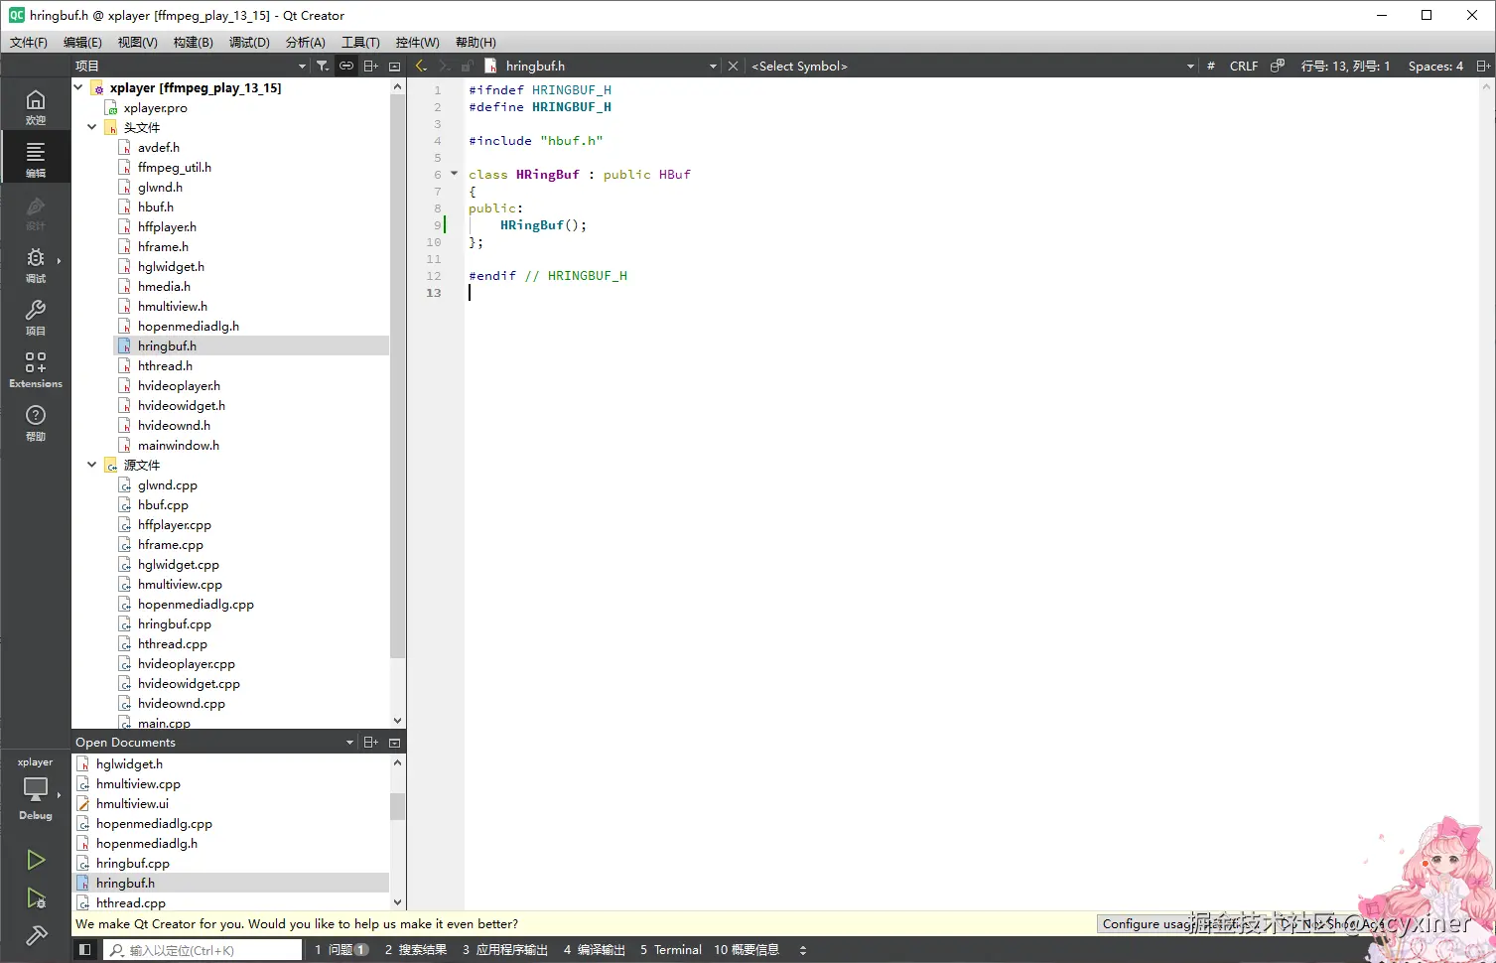The width and height of the screenshot is (1496, 963).
Task: Select hbuf.h in header files
Action: [x=156, y=206]
